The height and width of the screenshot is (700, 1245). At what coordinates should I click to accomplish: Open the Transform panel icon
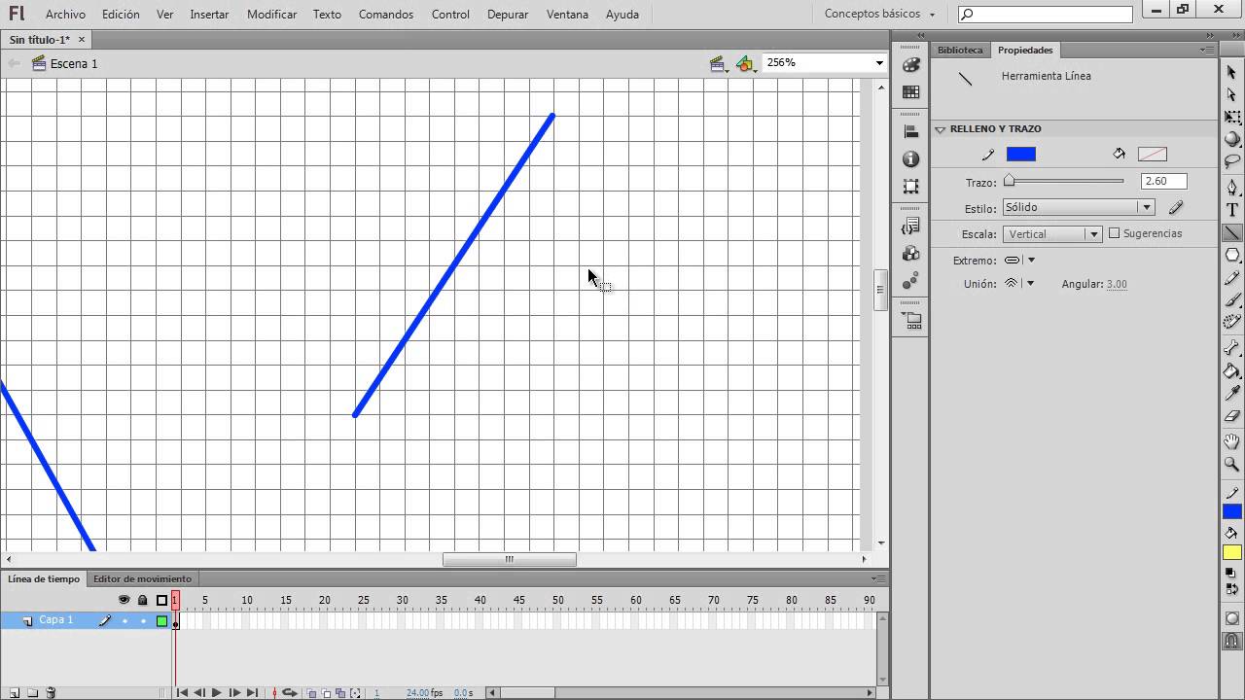point(910,186)
